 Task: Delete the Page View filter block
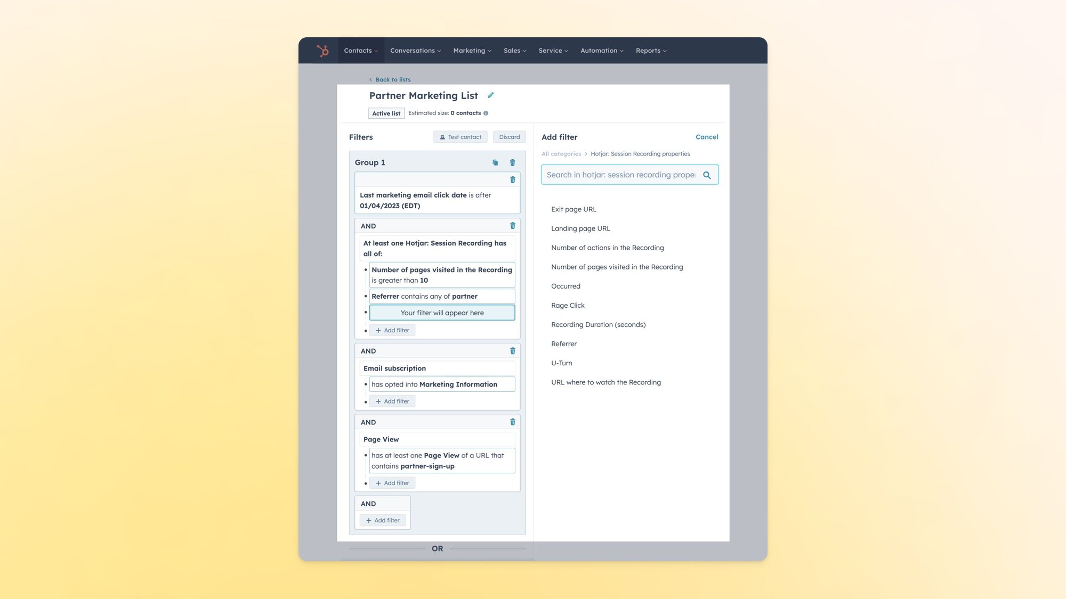coord(513,422)
